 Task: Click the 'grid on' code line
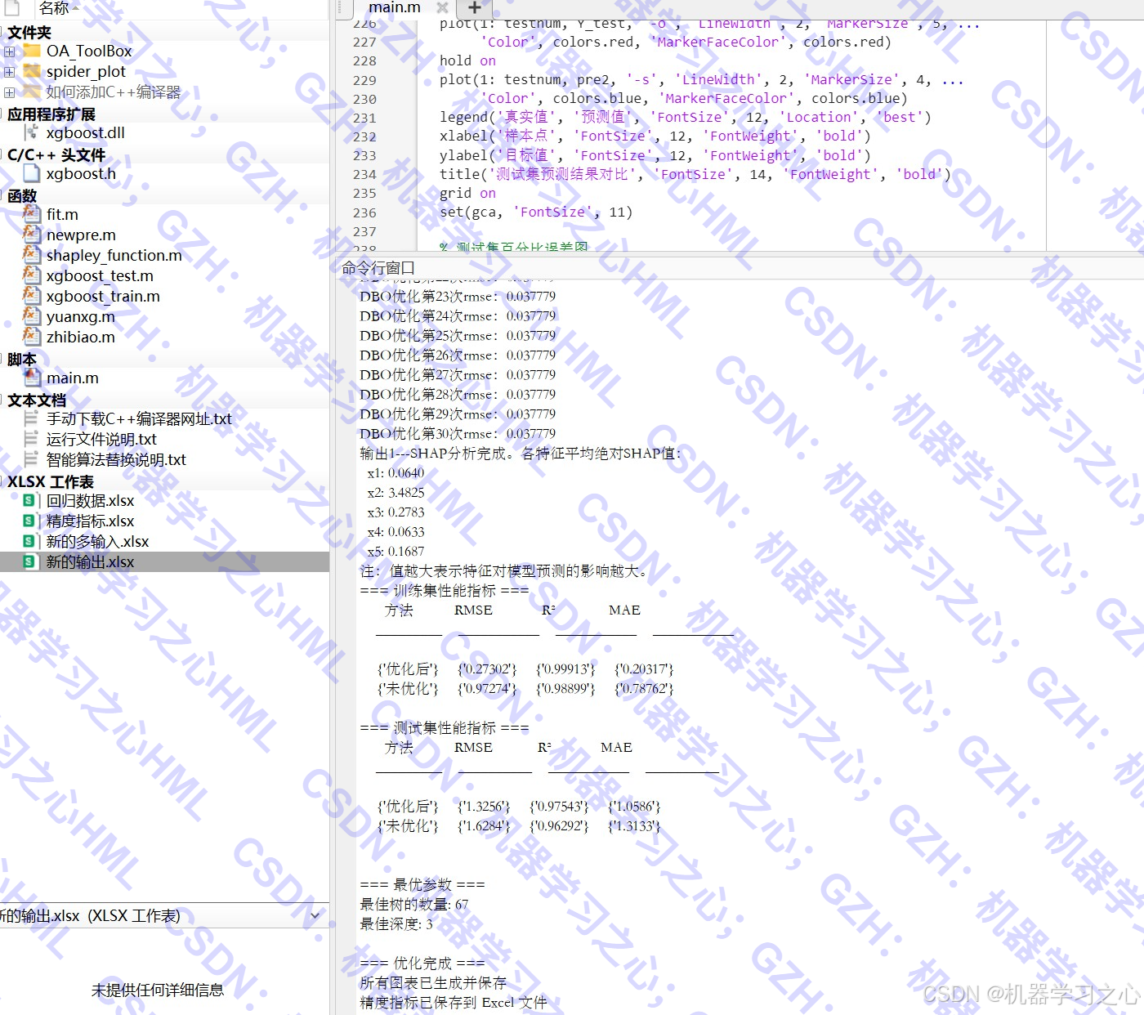click(x=467, y=194)
